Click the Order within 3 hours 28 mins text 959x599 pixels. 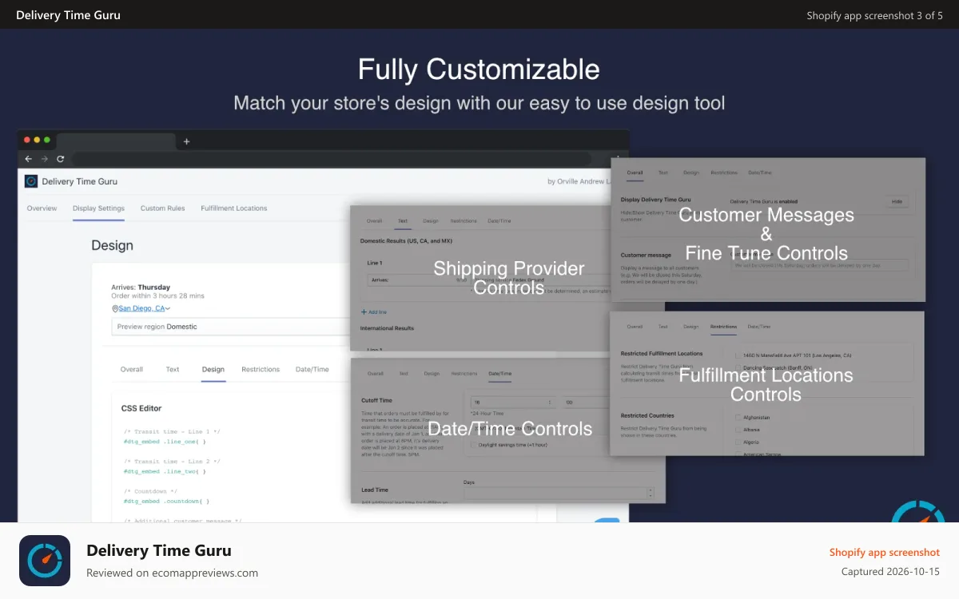click(157, 296)
